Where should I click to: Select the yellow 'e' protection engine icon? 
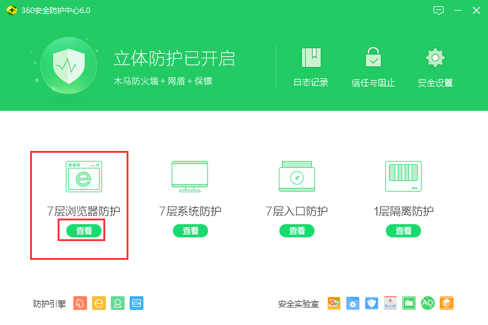coord(99,304)
